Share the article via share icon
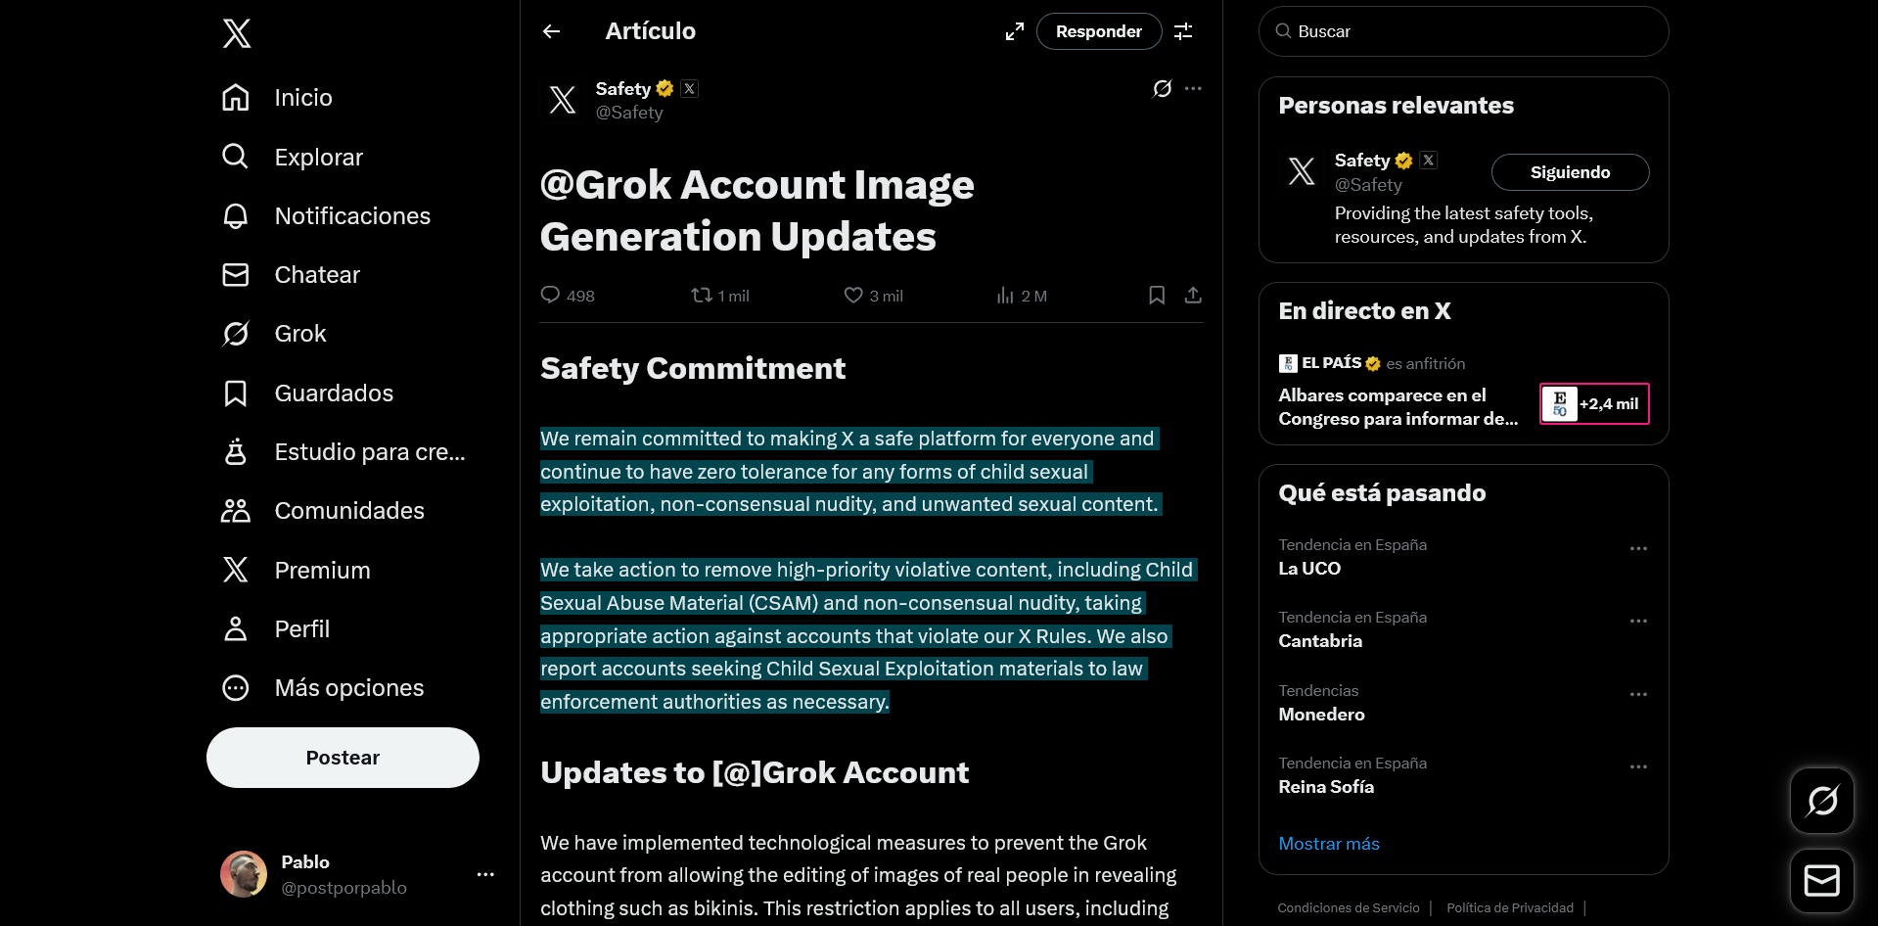This screenshot has height=926, width=1879. (1193, 296)
